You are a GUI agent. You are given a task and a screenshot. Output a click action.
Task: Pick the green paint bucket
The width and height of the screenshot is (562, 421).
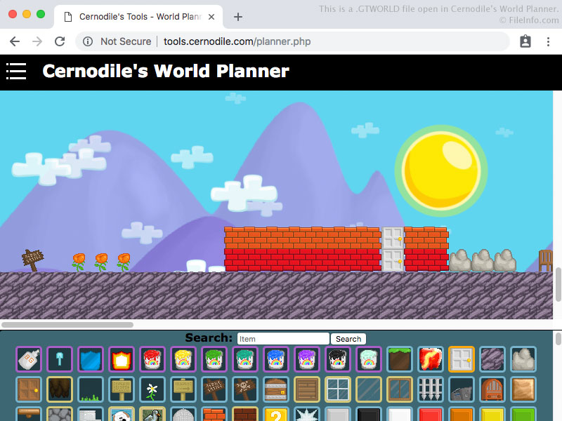click(x=214, y=359)
